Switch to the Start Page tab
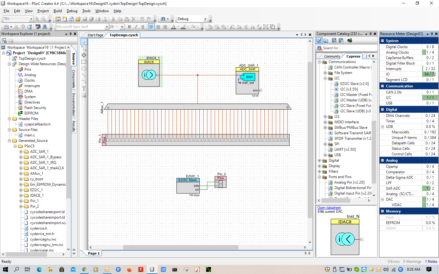439x274 pixels. tap(95, 35)
